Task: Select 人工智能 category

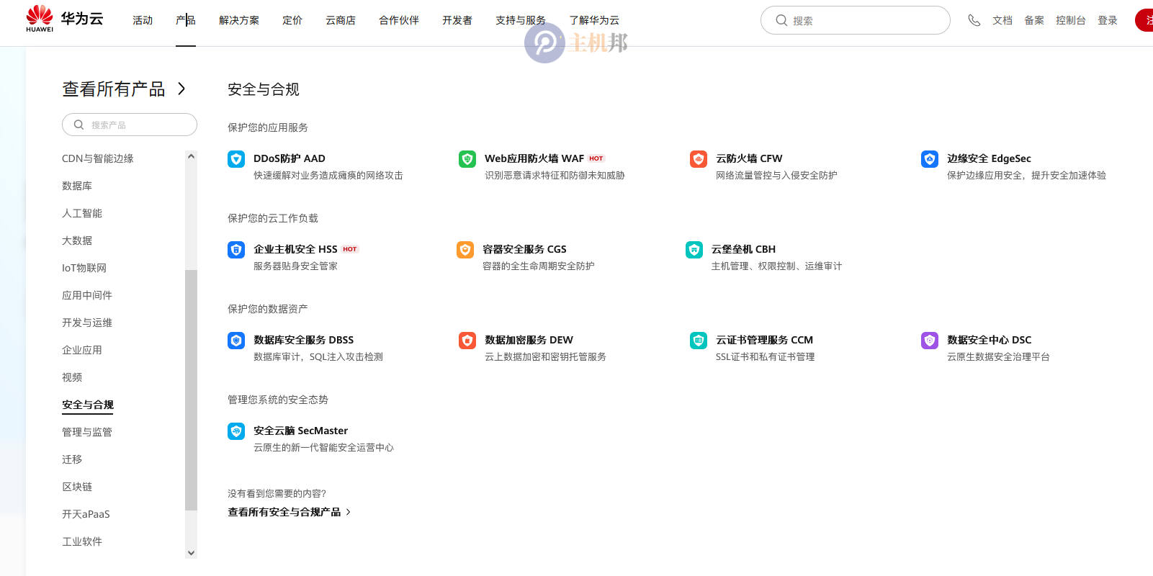Action: (82, 213)
